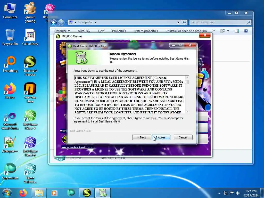Click the Explorer back arrow
This screenshot has height=198, width=264.
[x=54, y=22]
